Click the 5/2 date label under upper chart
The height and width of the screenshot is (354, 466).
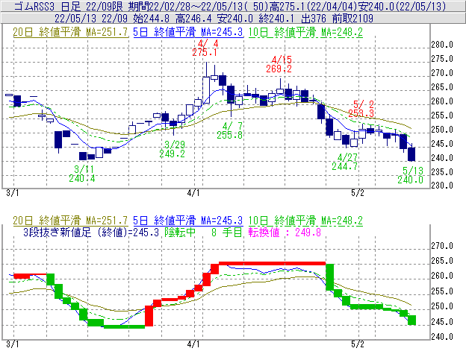pos(358,193)
